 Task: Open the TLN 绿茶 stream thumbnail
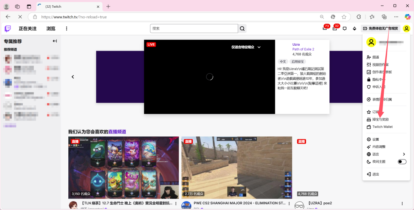tap(124, 168)
